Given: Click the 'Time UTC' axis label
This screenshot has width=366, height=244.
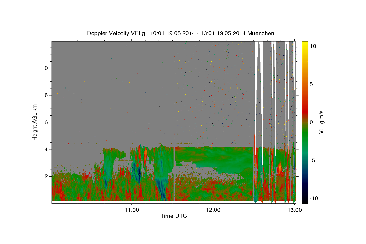Looking at the screenshot, I should pyautogui.click(x=174, y=216).
